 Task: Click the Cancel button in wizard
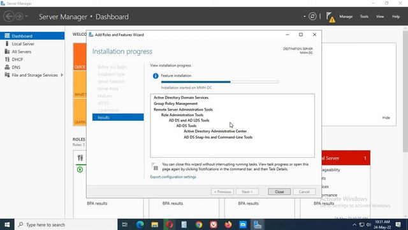[x=304, y=192]
